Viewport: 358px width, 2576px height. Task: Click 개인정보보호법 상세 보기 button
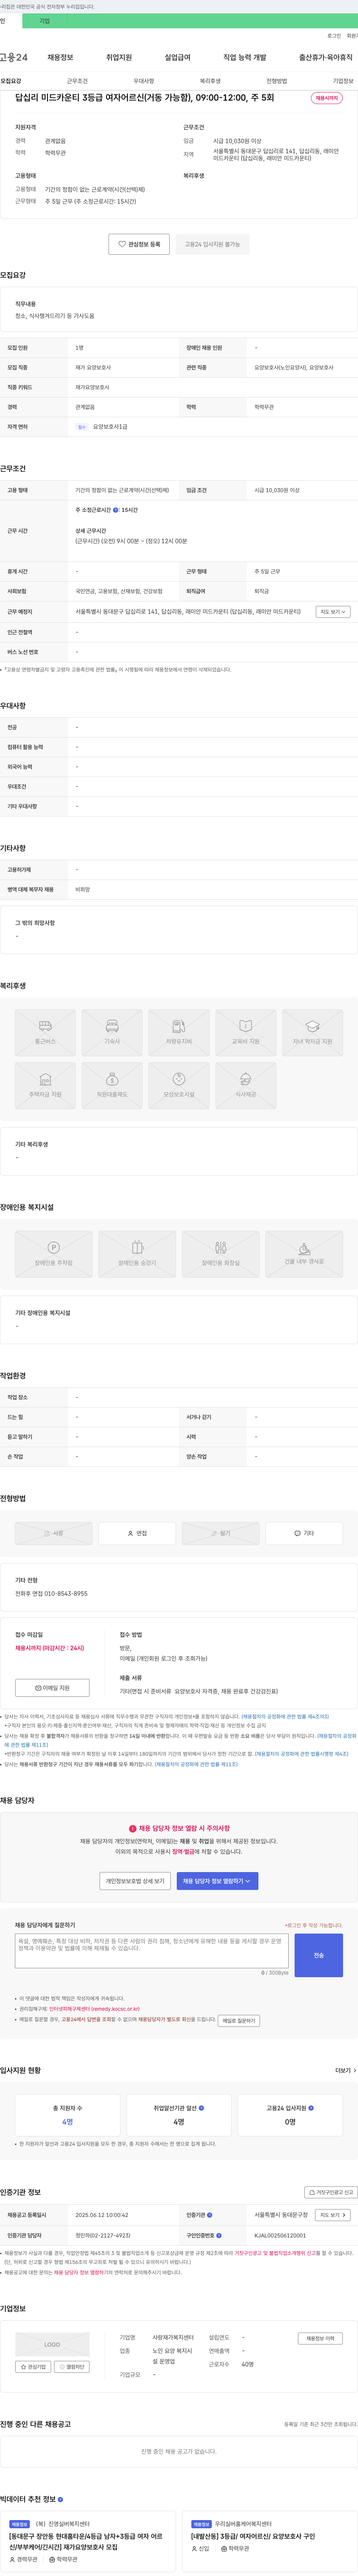[135, 1881]
